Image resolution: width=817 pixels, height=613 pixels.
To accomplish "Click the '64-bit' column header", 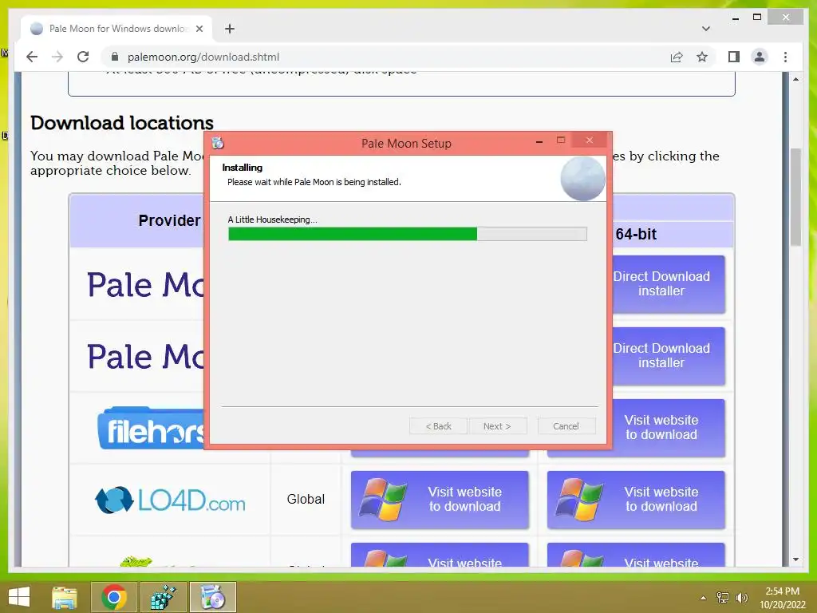I will (636, 234).
